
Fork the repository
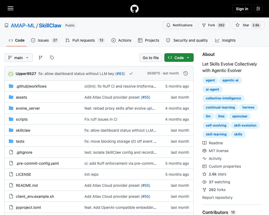(214, 25)
